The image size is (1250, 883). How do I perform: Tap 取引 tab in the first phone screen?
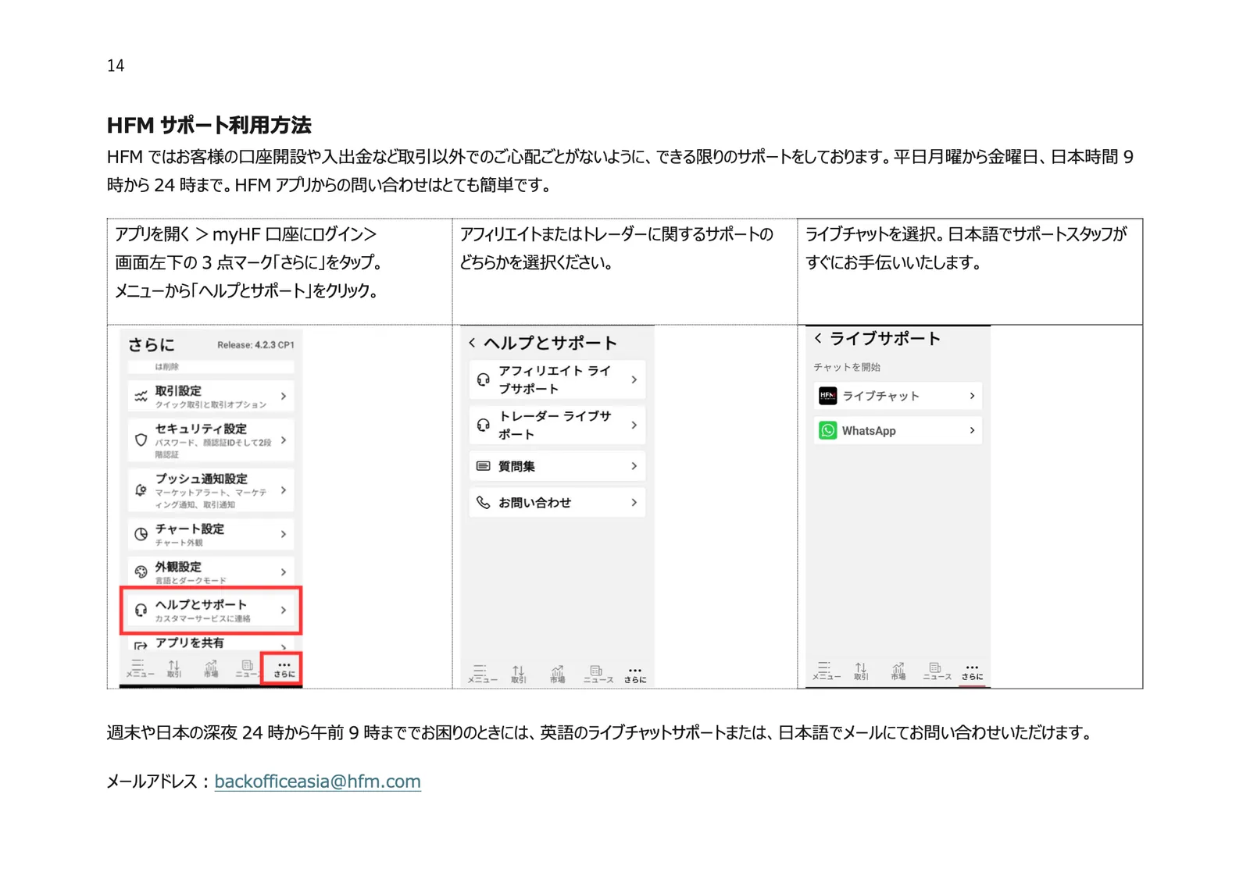pos(174,669)
